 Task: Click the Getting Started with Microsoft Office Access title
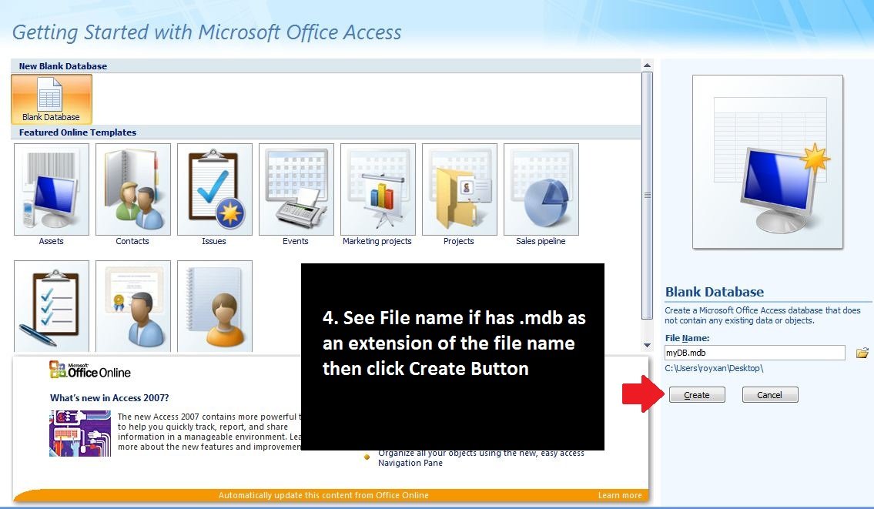coord(207,32)
